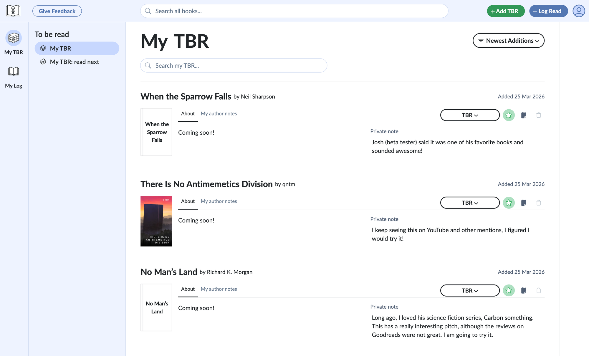This screenshot has height=356, width=589.
Task: Click the There Is No Antimemetics Division cover
Action: [156, 221]
